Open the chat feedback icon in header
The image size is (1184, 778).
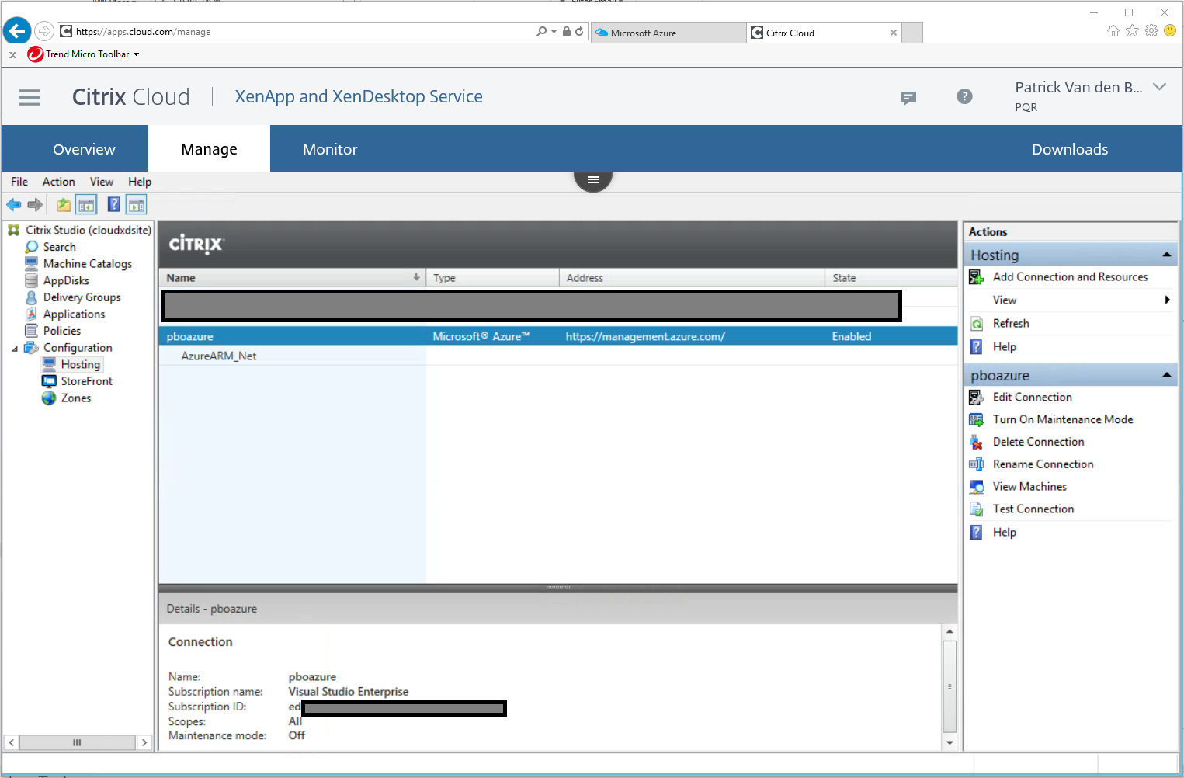point(908,97)
